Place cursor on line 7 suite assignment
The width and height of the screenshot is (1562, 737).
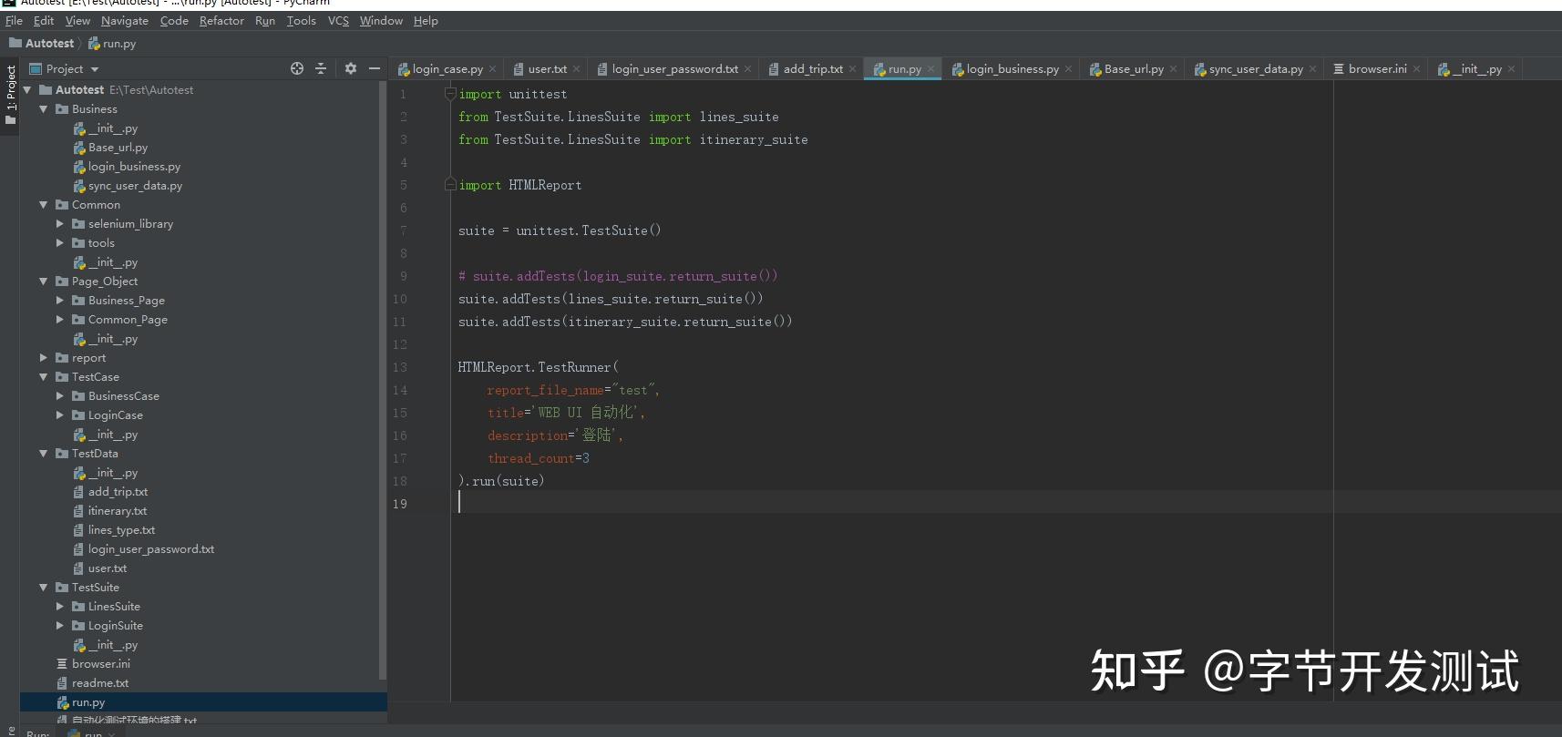pyautogui.click(x=560, y=230)
